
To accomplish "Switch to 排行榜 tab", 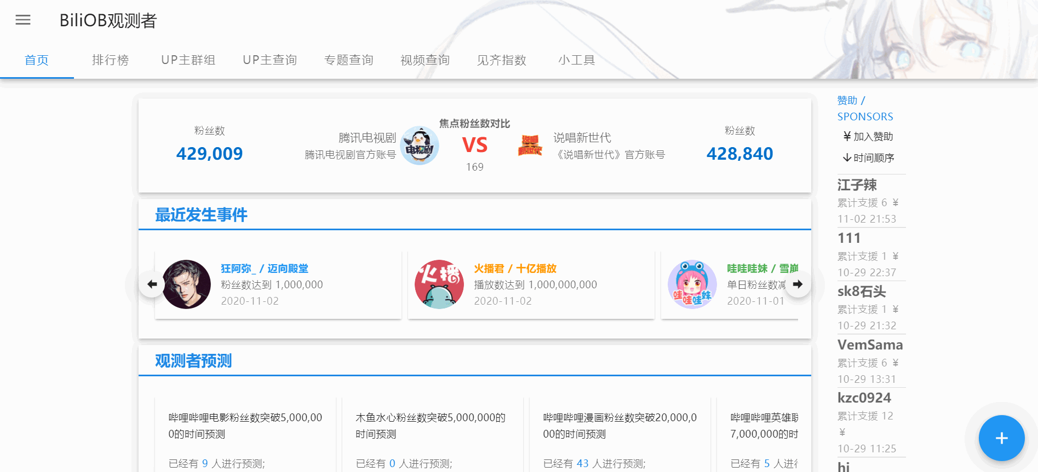I will click(110, 60).
